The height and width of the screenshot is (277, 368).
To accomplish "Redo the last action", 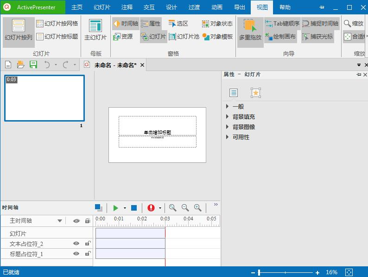I will point(66,64).
